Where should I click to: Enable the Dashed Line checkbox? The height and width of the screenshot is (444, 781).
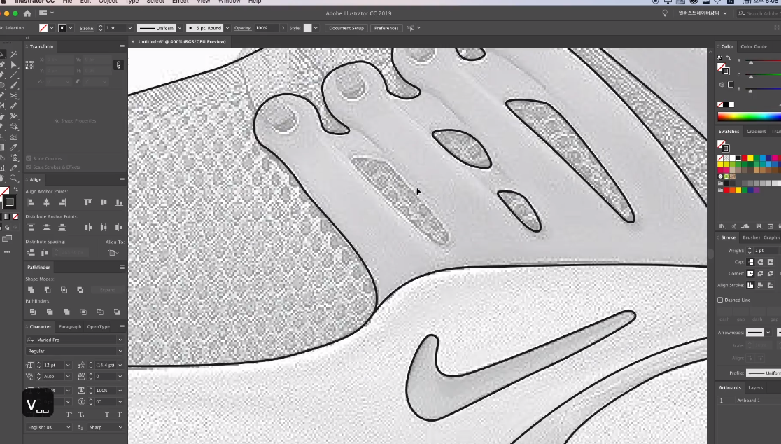pyautogui.click(x=720, y=300)
